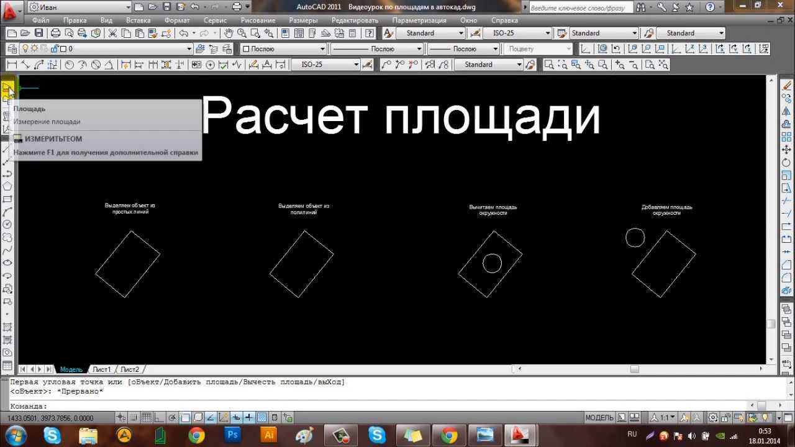The height and width of the screenshot is (447, 795).
Task: Select the Diameter dimension tool
Action: point(96,65)
